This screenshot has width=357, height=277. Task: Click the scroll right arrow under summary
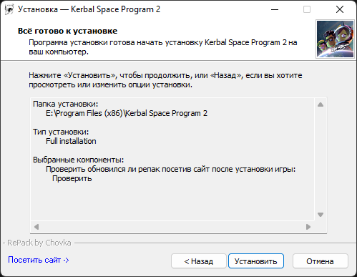pos(308,227)
